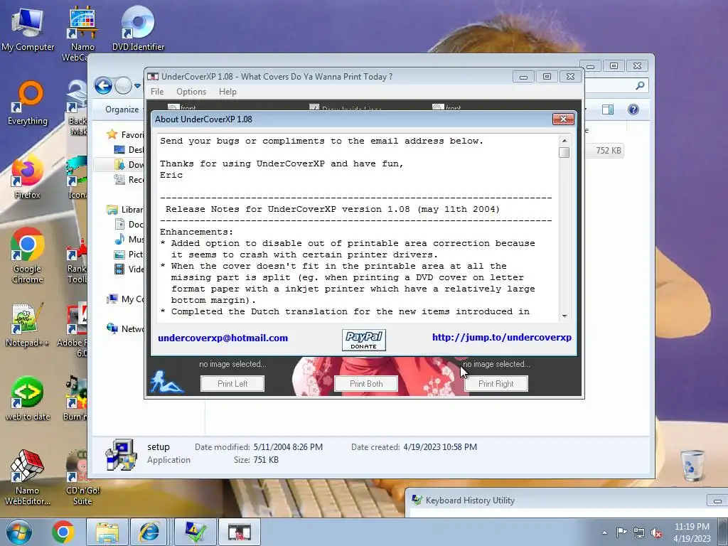Select Documents in Explorer Libraries tree

[x=129, y=224]
